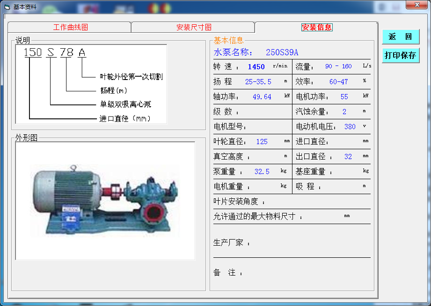Click the 备注 label
431x306 pixels.
228,272
